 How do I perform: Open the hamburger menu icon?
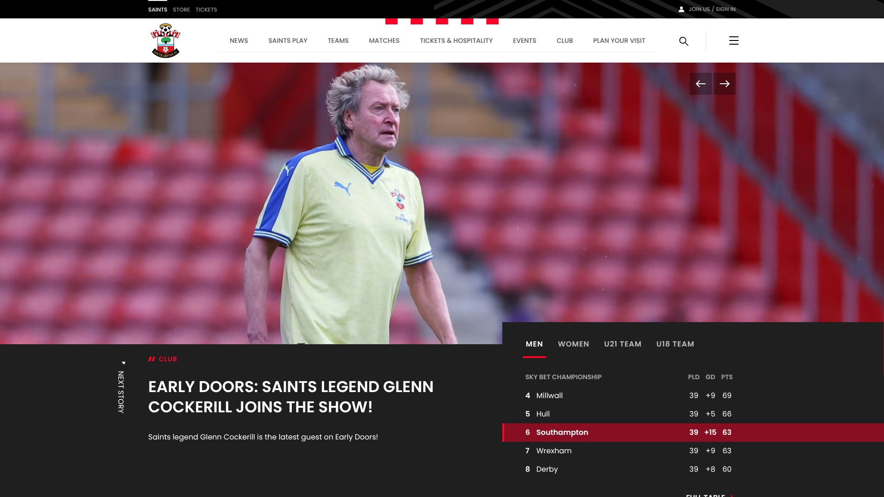[733, 40]
